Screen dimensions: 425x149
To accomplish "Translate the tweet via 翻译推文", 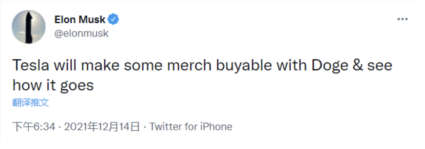I will click(x=31, y=103).
